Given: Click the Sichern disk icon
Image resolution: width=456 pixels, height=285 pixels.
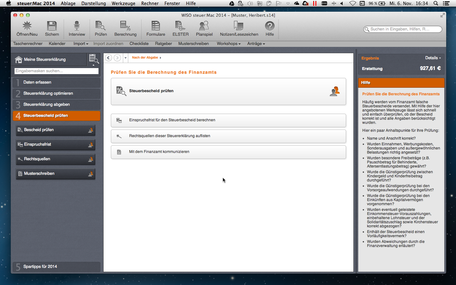Looking at the screenshot, I should [x=52, y=26].
